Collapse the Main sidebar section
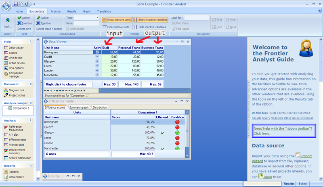 [x=31, y=42]
